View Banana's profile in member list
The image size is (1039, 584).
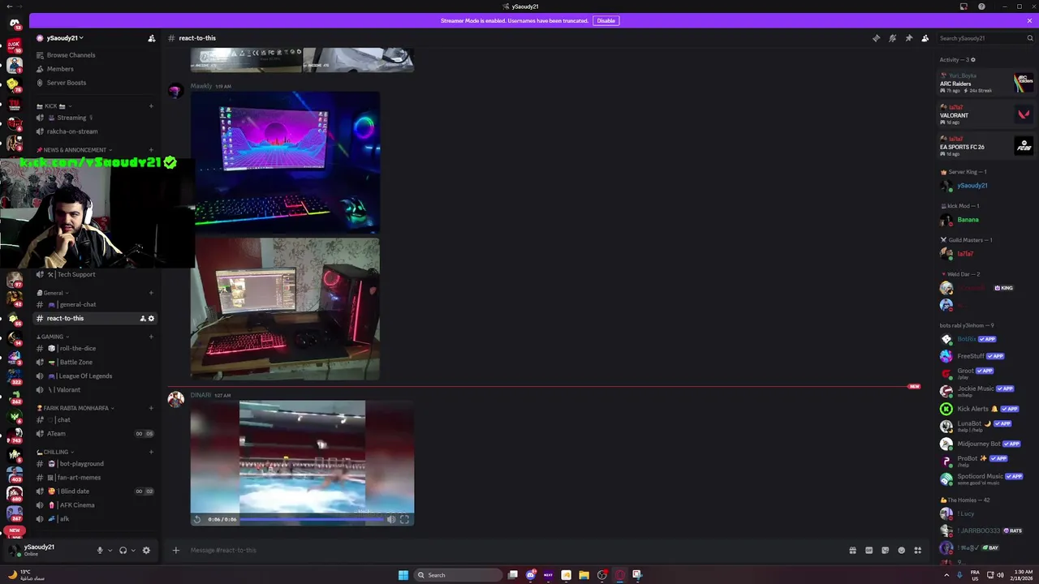(986, 220)
